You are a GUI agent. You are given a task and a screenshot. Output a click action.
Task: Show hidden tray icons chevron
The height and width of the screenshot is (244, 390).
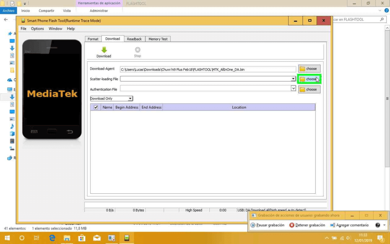click(x=327, y=238)
